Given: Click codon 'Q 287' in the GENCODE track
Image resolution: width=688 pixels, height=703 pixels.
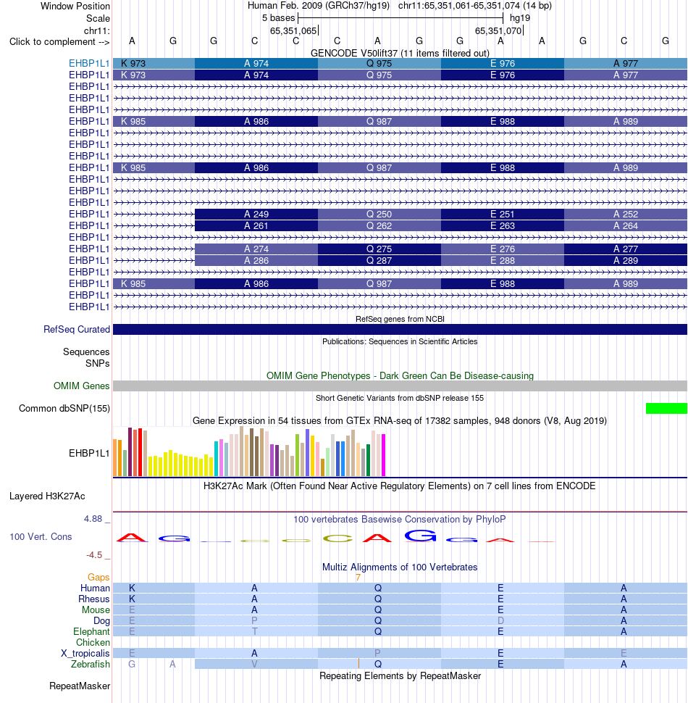Looking at the screenshot, I should point(379,260).
